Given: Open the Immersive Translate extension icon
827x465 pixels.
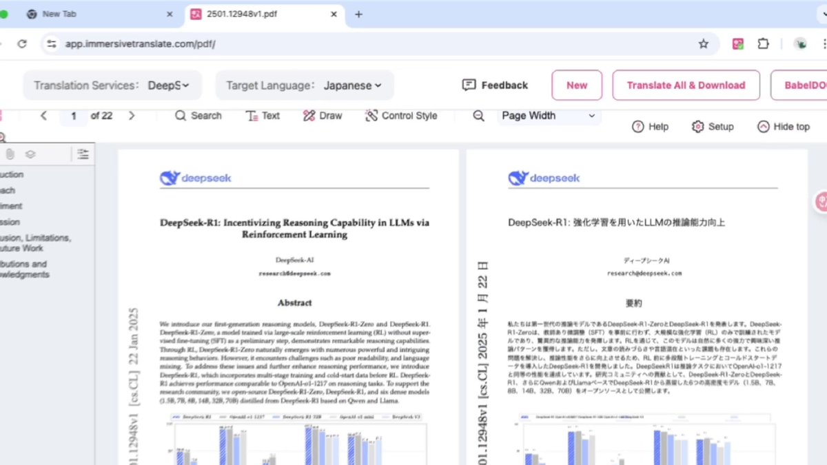Looking at the screenshot, I should pyautogui.click(x=738, y=44).
